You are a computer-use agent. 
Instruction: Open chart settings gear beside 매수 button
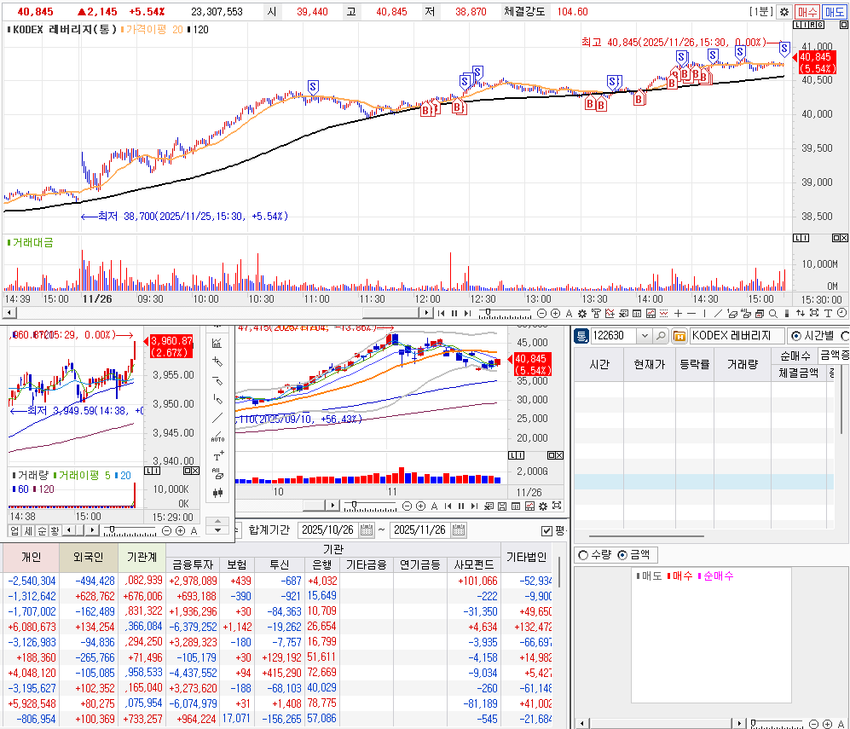[784, 11]
